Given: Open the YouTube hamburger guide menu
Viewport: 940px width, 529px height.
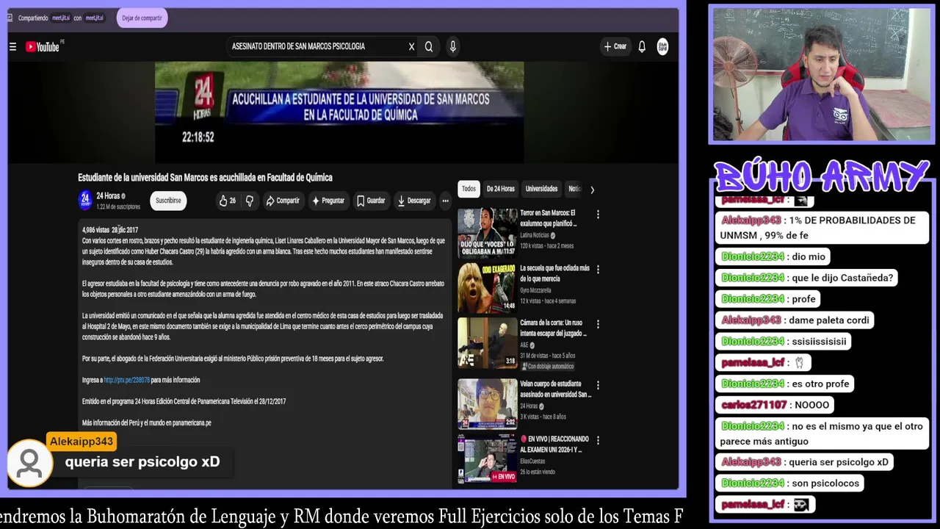Looking at the screenshot, I should pos(12,47).
